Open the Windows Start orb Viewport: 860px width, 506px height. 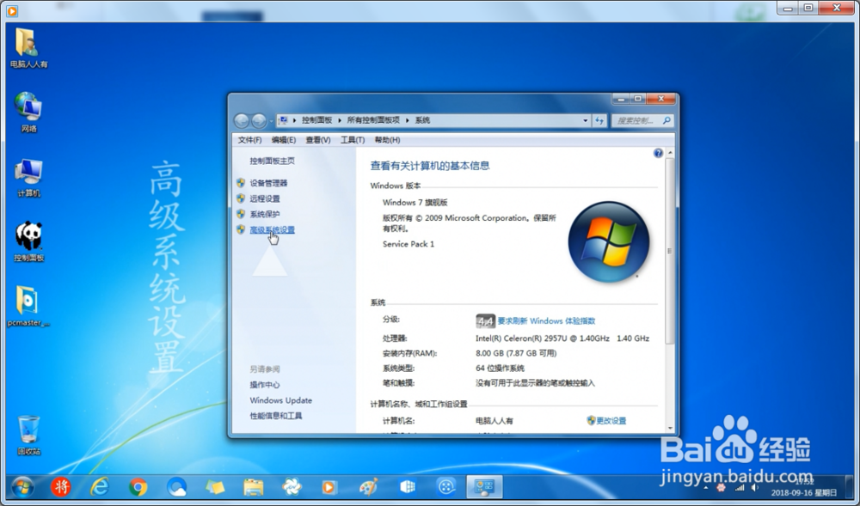22,486
